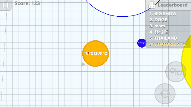Viewport: 191px width, 107px height.
Task: Click leaderboard entry 4. 林俊辉
Action: (x=159, y=32)
